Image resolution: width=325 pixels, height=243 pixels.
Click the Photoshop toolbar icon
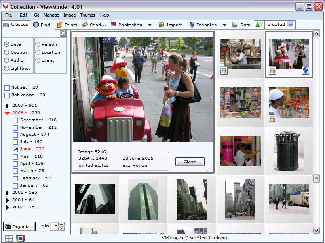pos(114,24)
